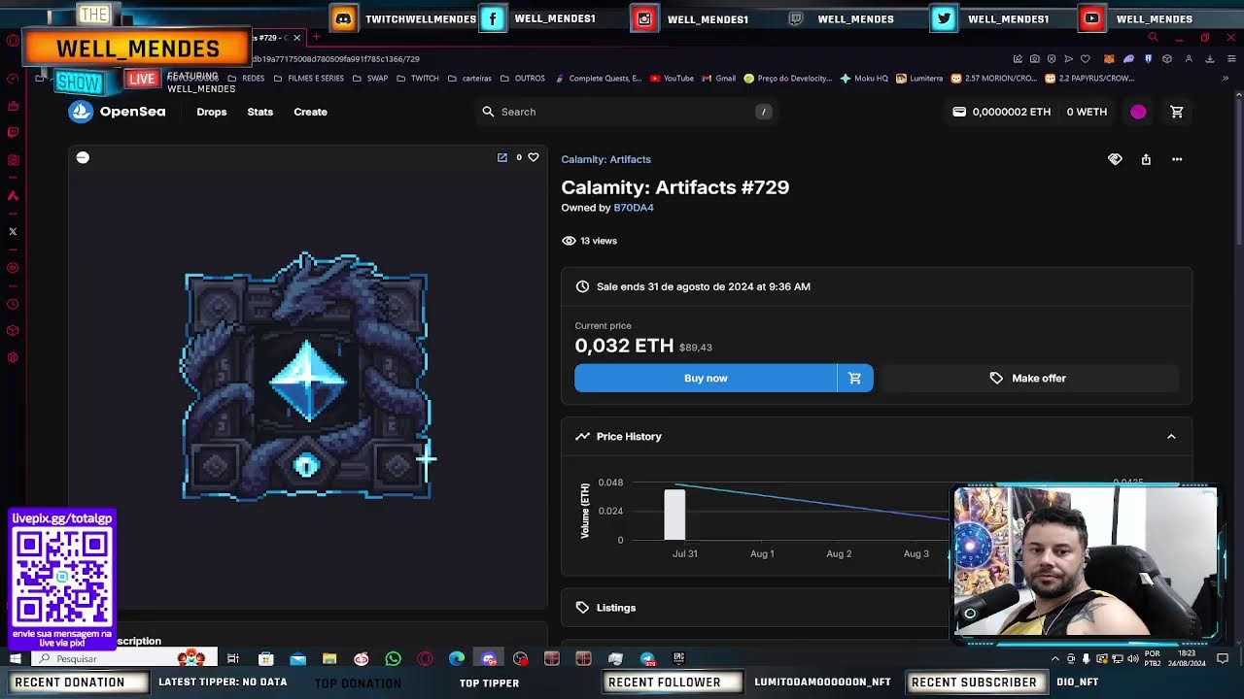This screenshot has width=1244, height=699.
Task: Click the 0,032 ETH current price
Action: click(624, 346)
